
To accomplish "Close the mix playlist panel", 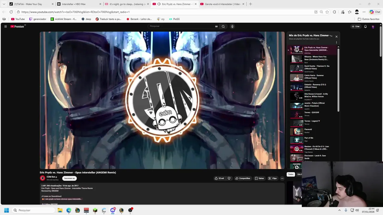I will click(x=336, y=36).
